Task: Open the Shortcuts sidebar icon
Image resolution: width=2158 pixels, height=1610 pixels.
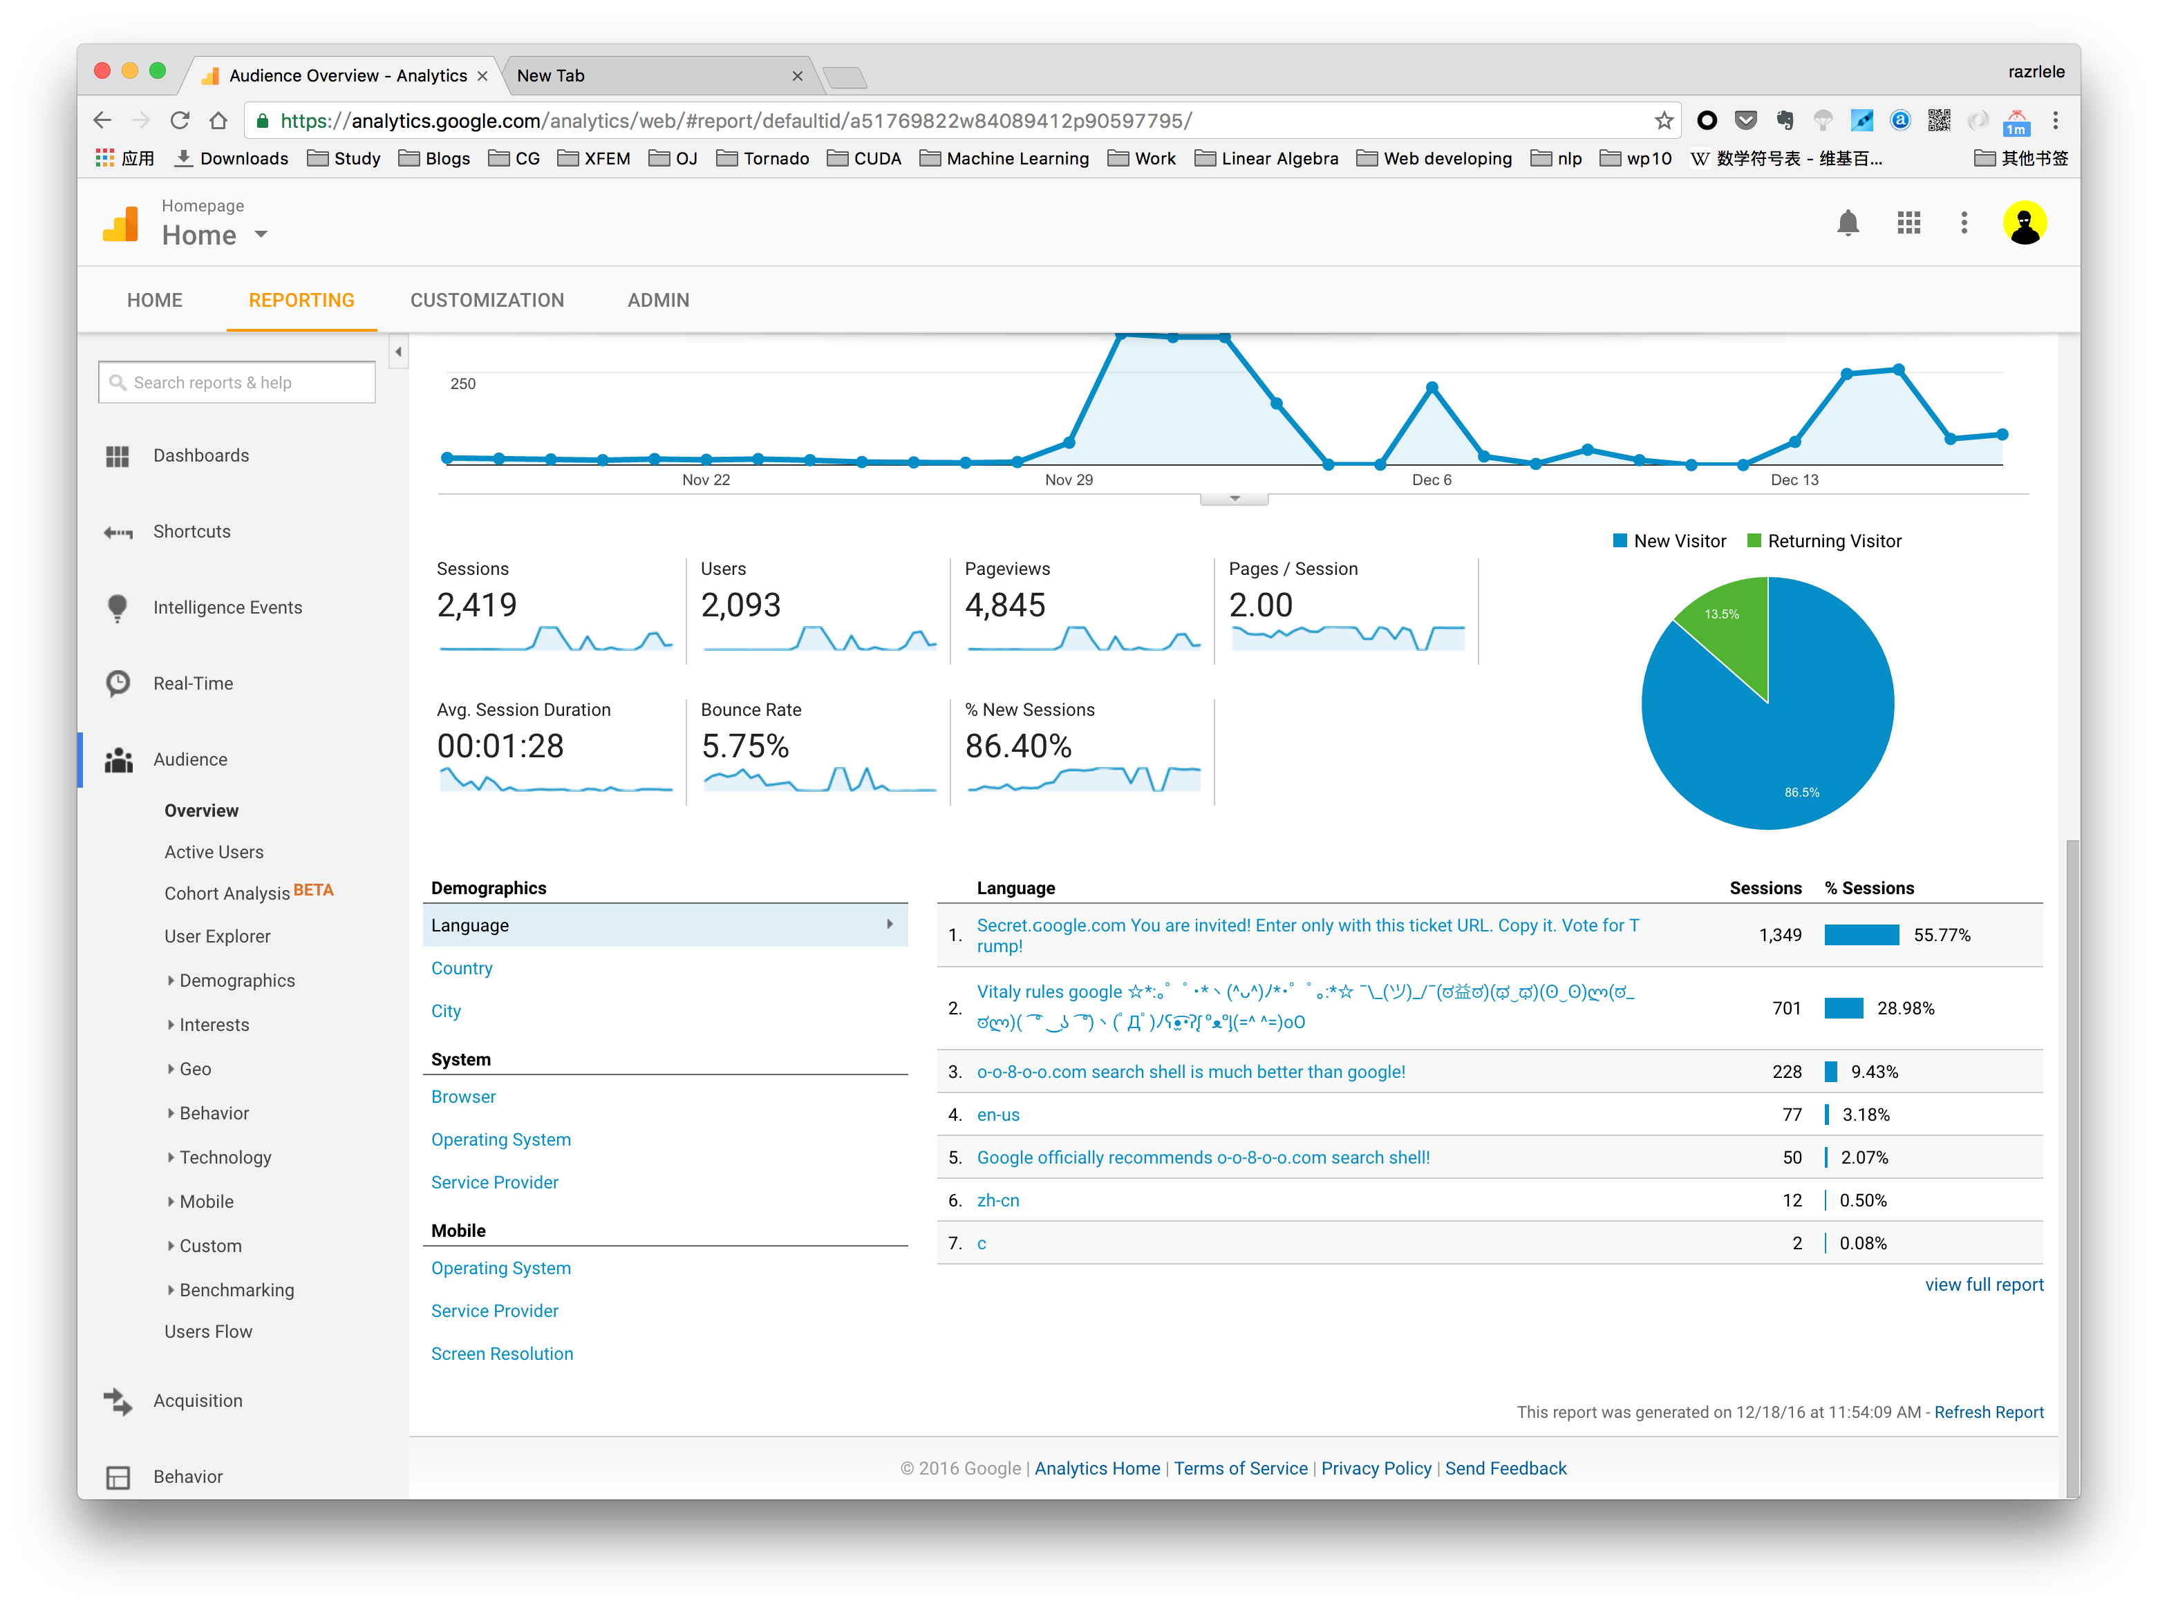Action: click(x=118, y=532)
